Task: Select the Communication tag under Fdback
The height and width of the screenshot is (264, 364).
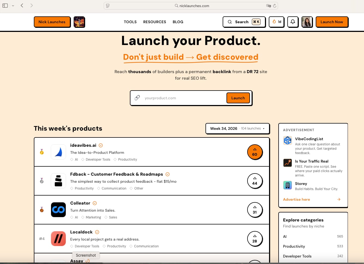Action: 112,188
